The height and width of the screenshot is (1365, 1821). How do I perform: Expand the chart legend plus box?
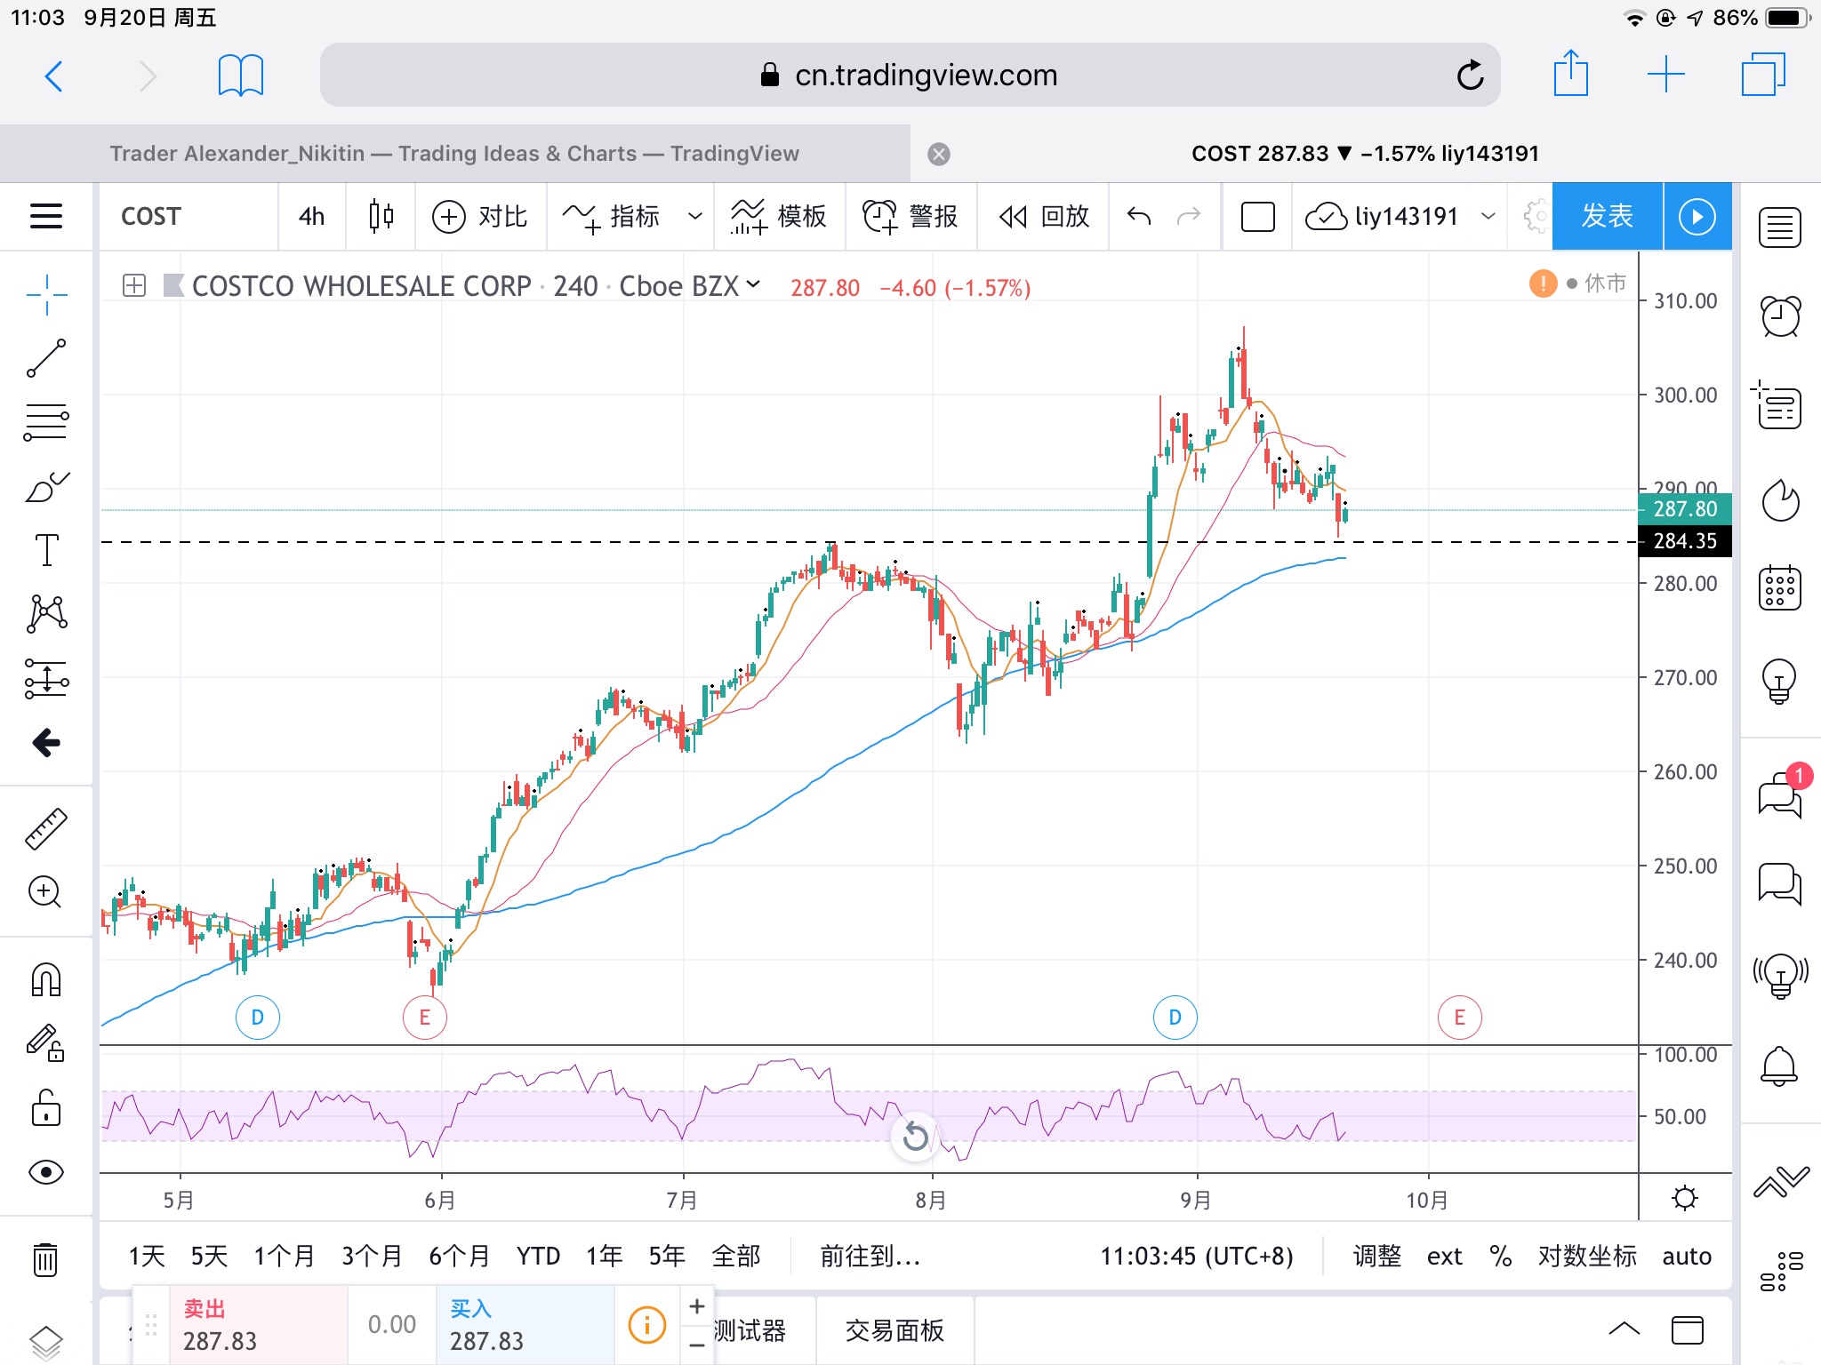pos(134,285)
